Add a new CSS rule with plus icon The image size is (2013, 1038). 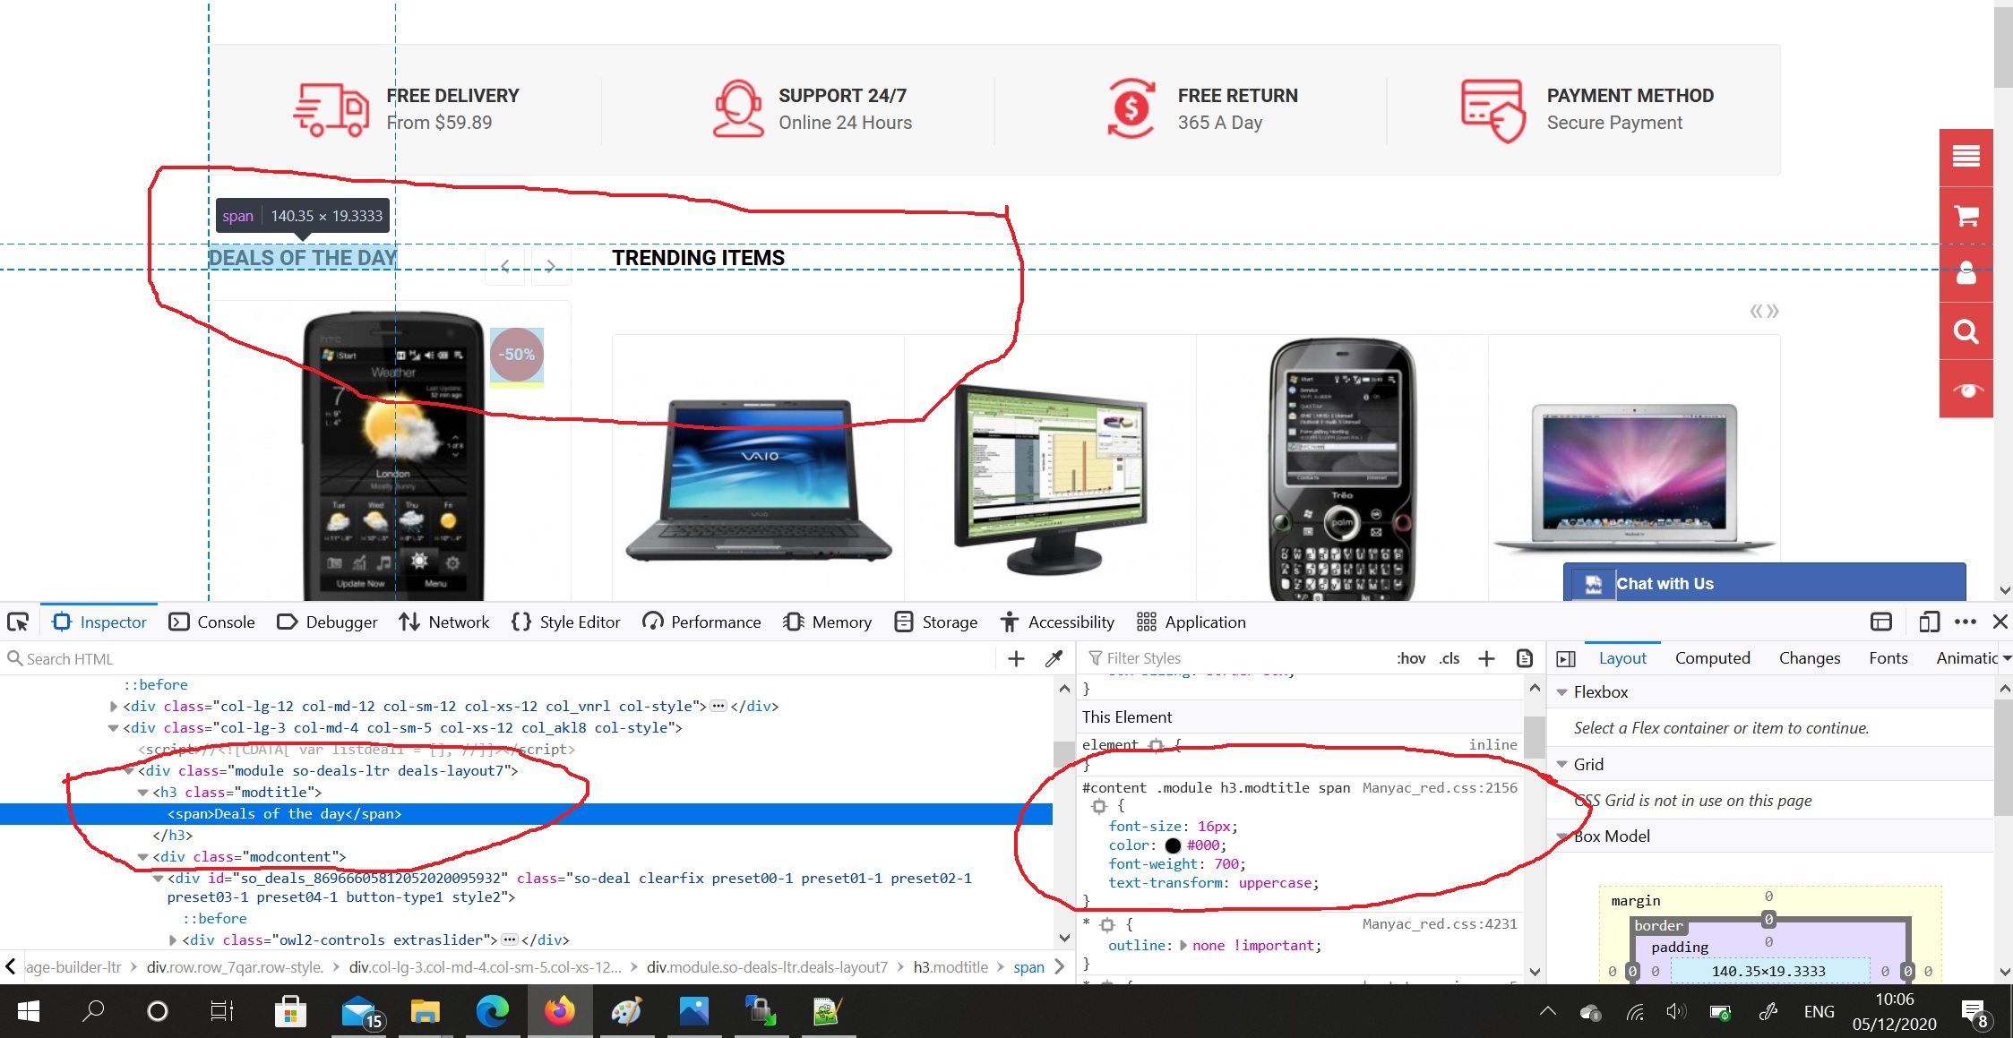(1486, 658)
